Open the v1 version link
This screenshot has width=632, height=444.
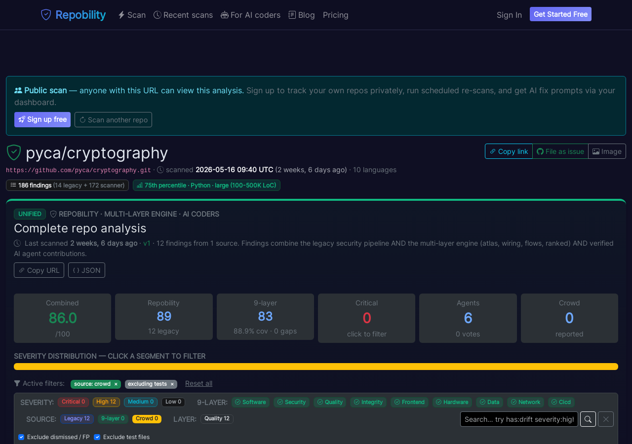tap(147, 243)
